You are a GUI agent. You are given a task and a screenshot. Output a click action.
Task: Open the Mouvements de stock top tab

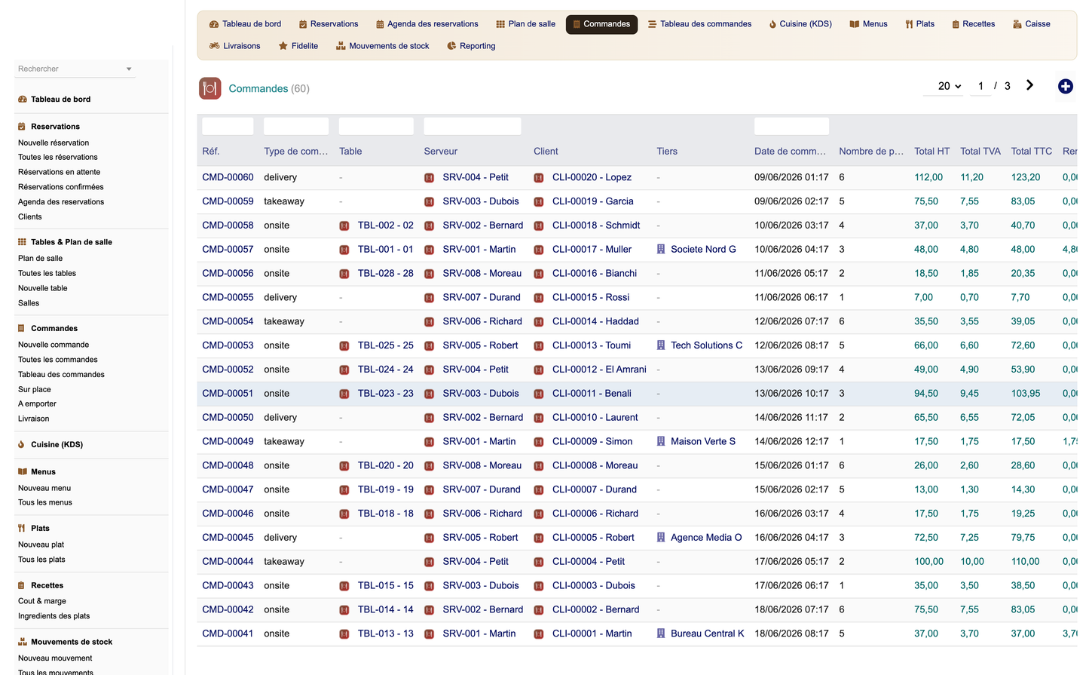coord(383,46)
